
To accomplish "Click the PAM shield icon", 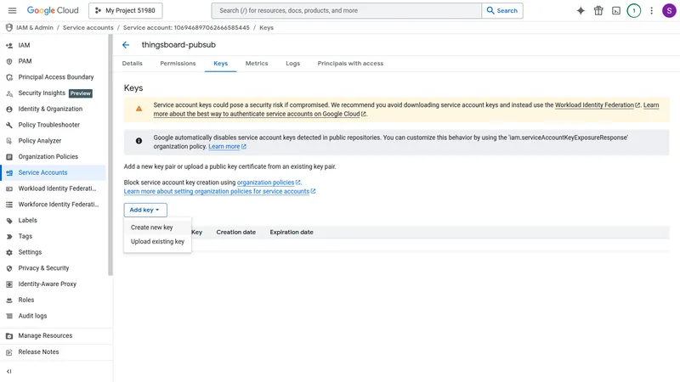I will [9, 61].
